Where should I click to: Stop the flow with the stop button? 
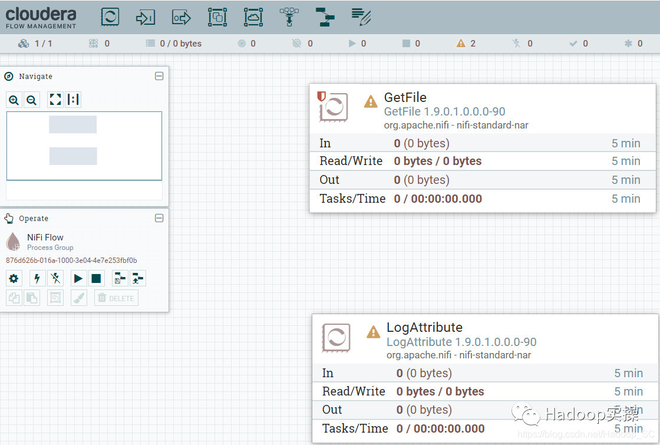pos(97,278)
